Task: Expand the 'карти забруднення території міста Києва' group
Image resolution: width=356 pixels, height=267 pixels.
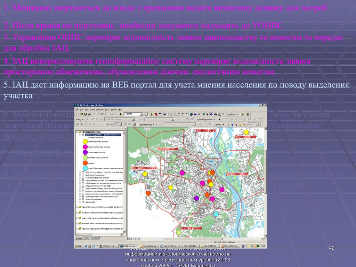Action: (77, 218)
